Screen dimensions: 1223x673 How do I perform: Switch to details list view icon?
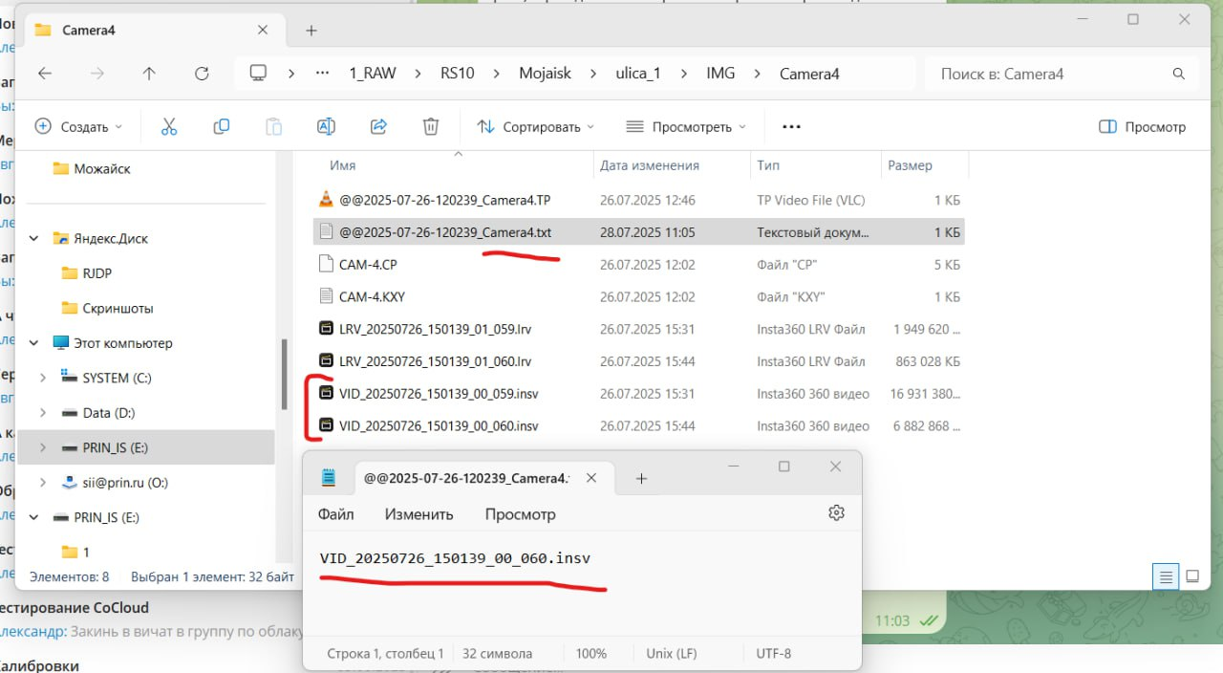(1165, 576)
